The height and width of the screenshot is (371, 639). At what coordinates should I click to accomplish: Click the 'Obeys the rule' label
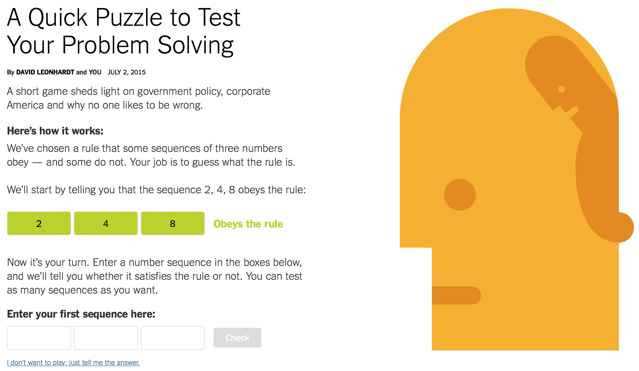[248, 224]
